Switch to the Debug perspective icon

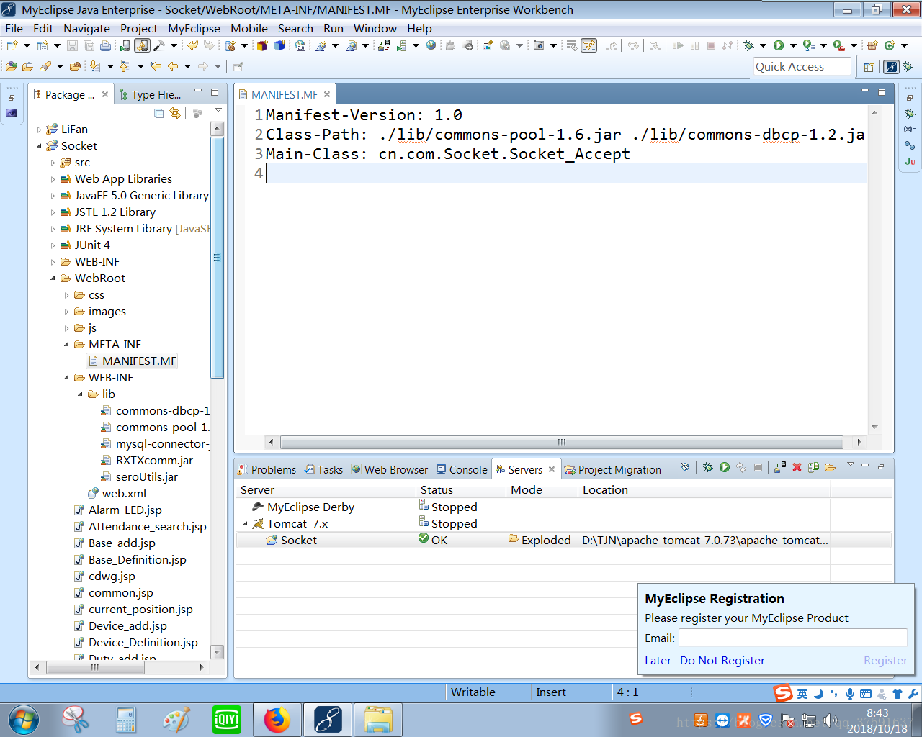[x=908, y=67]
